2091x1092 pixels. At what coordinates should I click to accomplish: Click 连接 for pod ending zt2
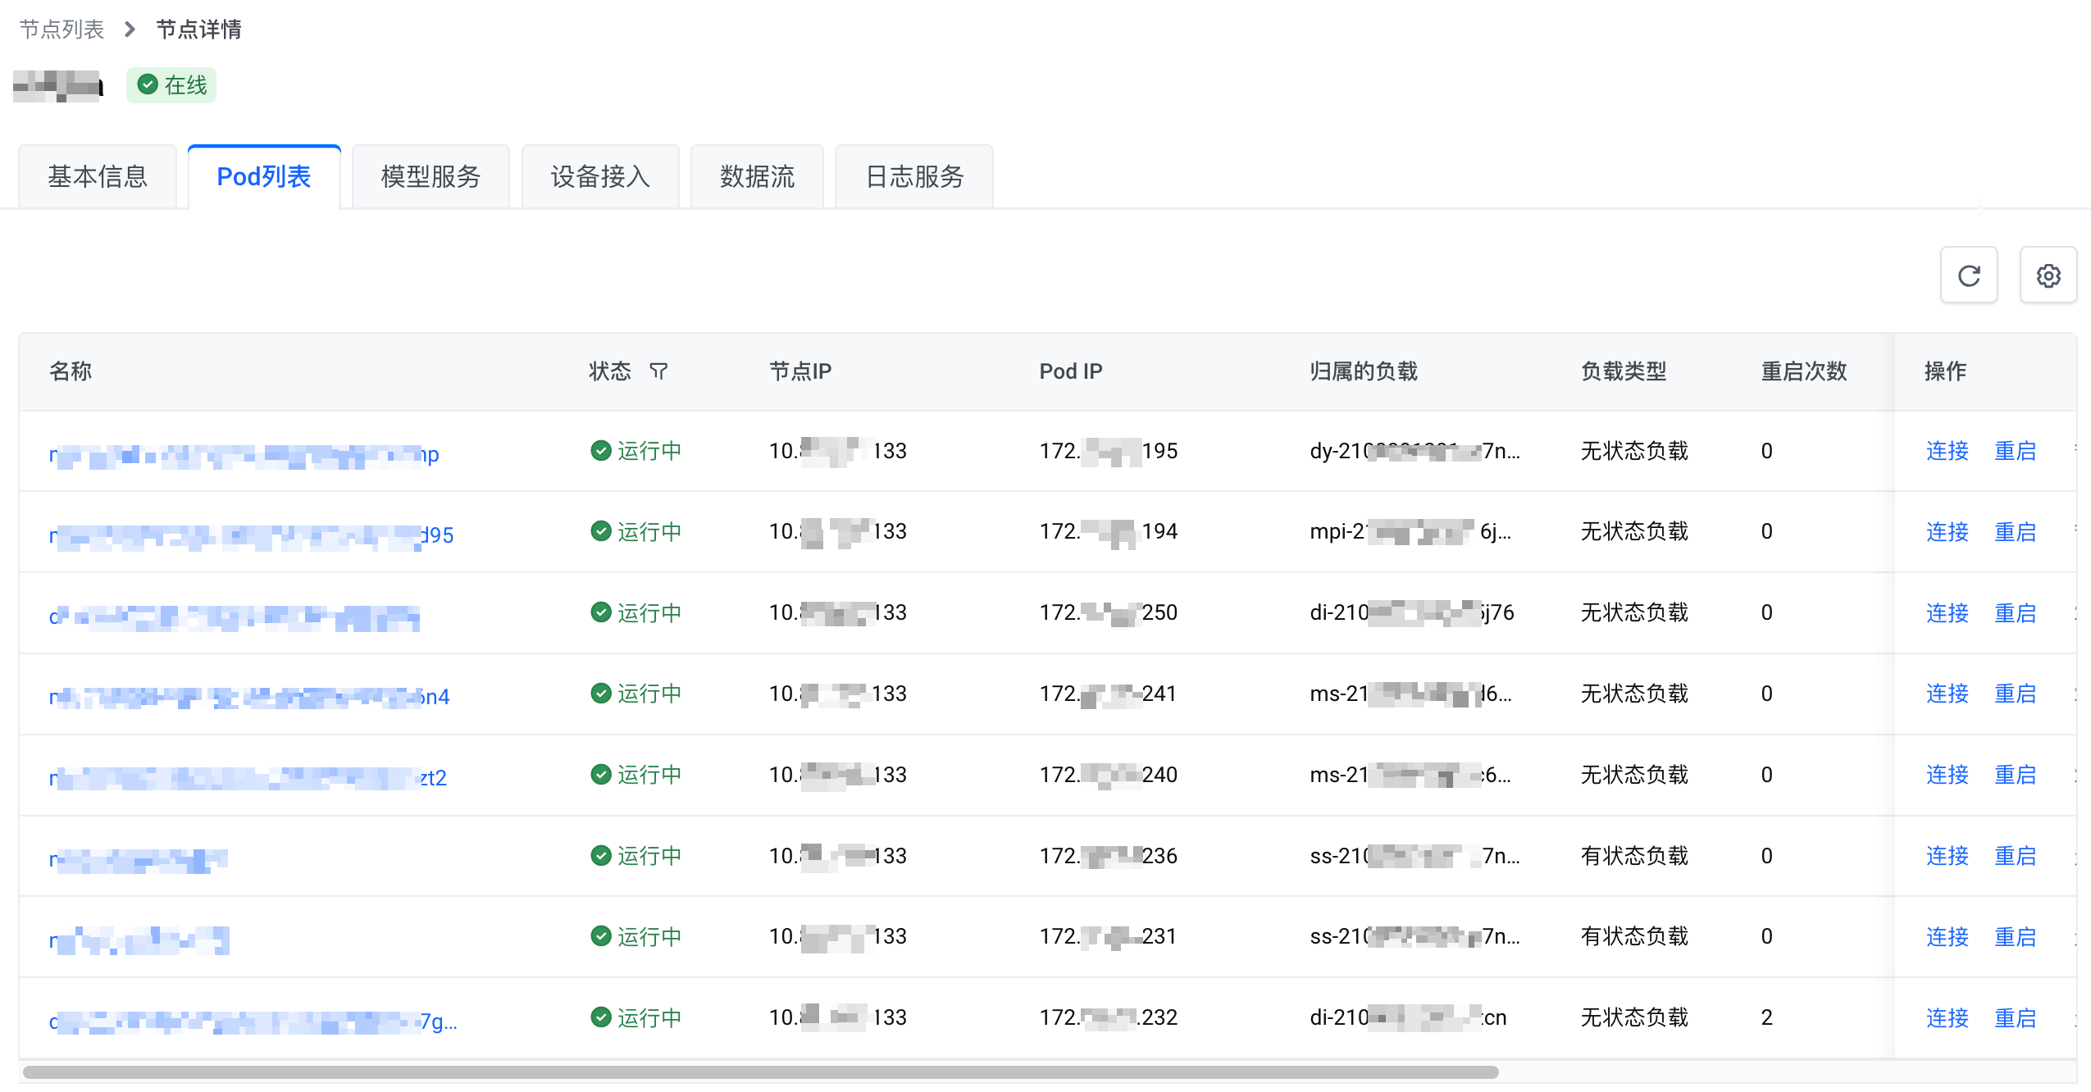[1947, 775]
